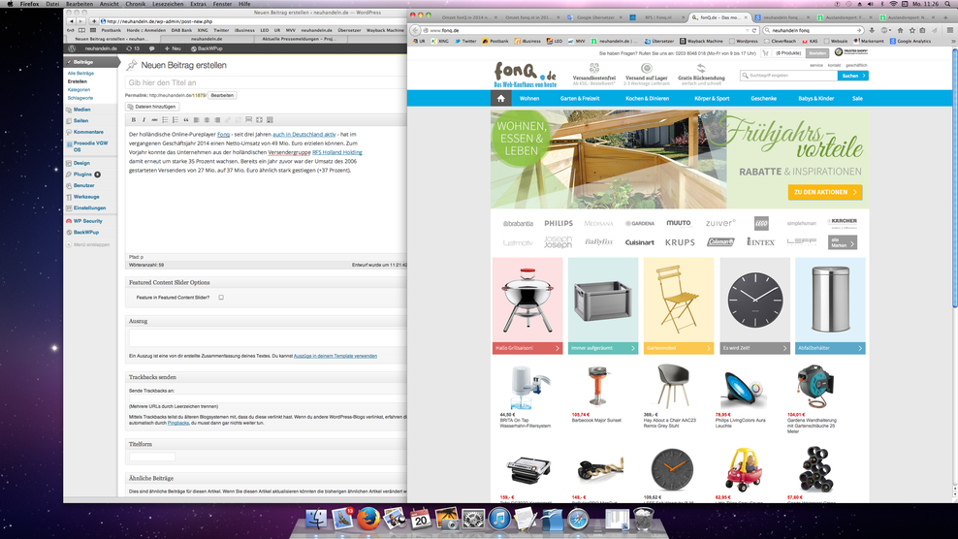
Task: Click fonQ Suchbegriff eingeben search field
Action: [788, 76]
